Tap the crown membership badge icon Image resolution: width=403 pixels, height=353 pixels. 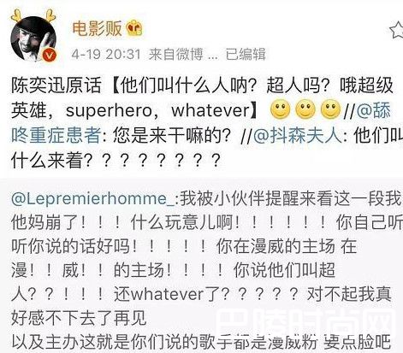pos(134,28)
